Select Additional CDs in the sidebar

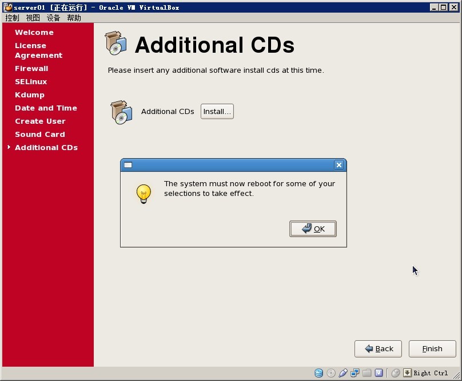click(46, 147)
